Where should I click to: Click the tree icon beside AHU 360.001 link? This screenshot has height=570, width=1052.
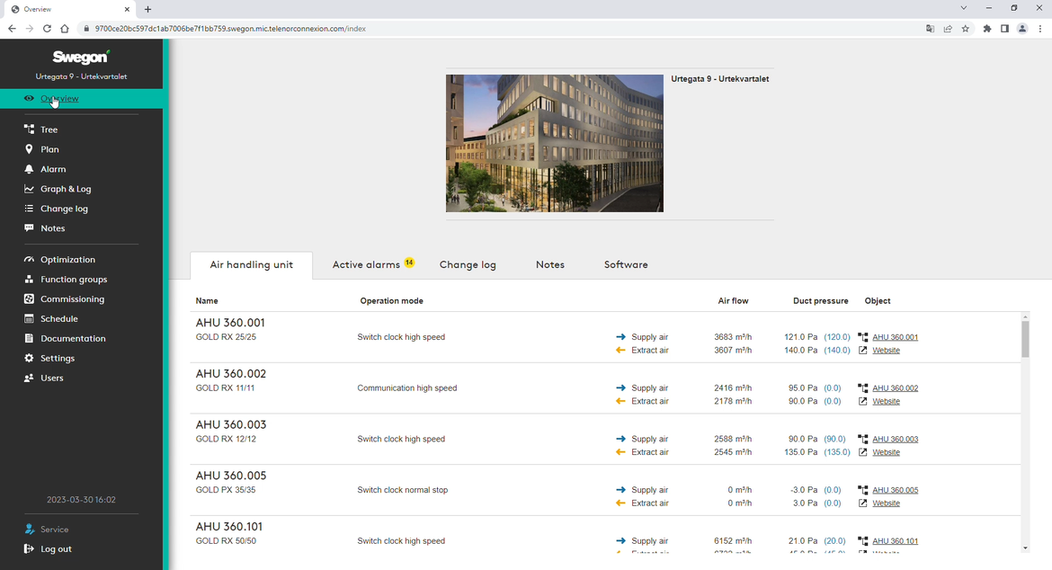pos(863,337)
